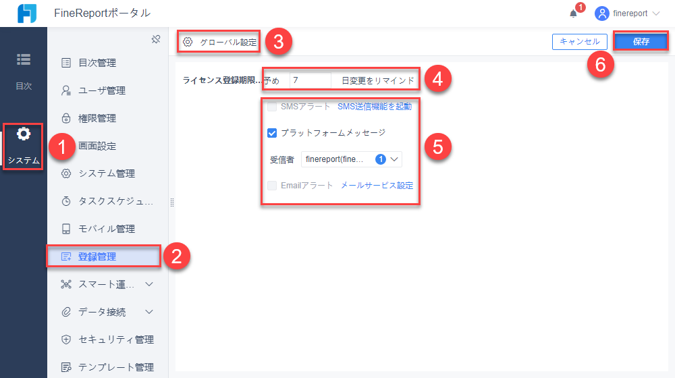Toggle the SMSアラート checkbox
Screen dimensions: 675x378
(271, 107)
